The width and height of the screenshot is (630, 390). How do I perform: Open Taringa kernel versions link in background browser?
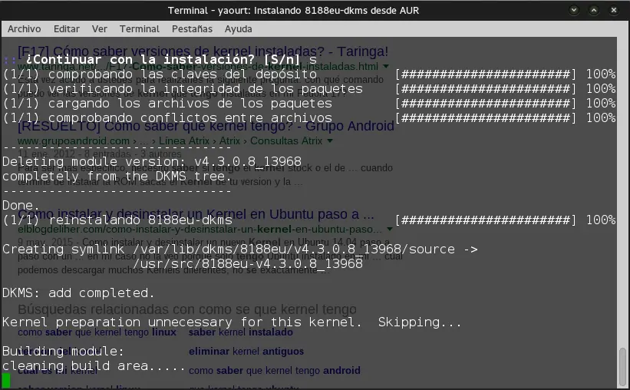203,51
